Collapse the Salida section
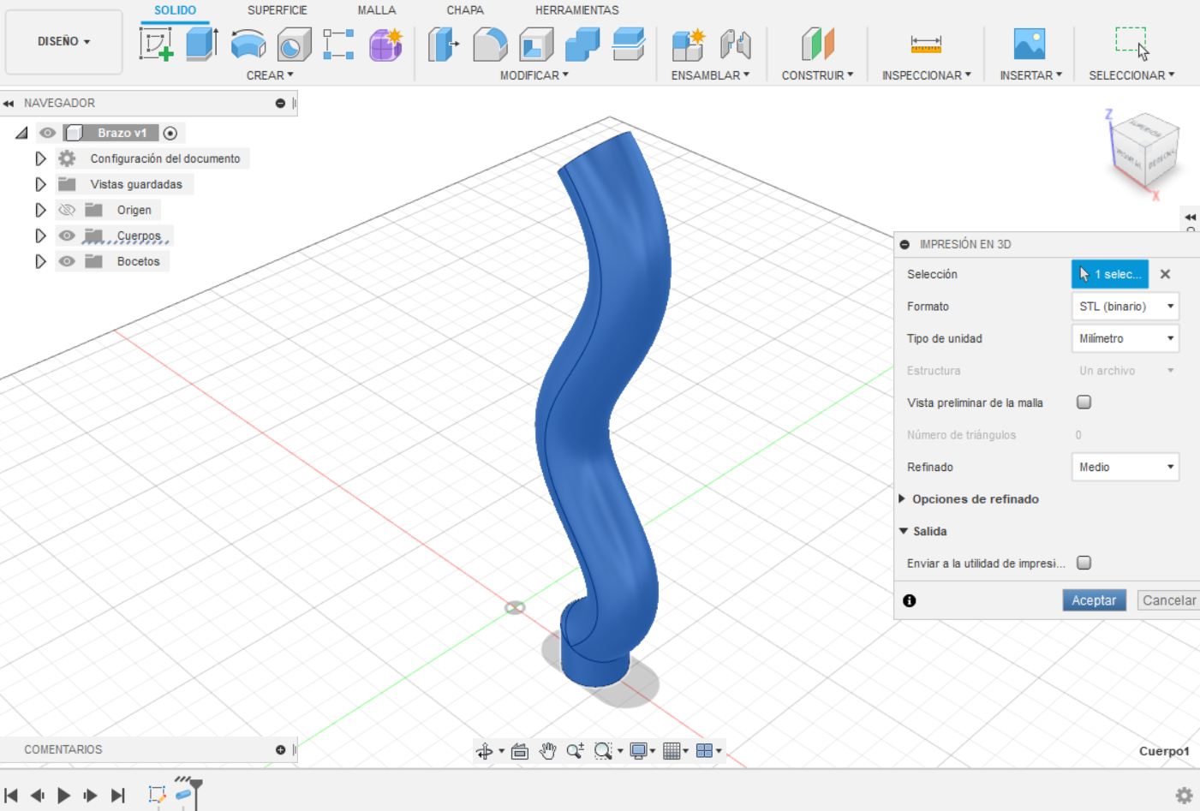Screen dimensions: 1200x811 [903, 531]
